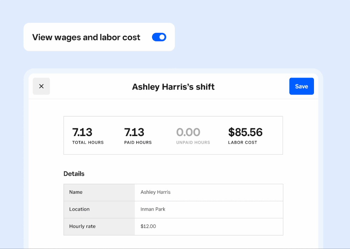
Task: Save Ashley Harris's shift
Action: pos(301,86)
